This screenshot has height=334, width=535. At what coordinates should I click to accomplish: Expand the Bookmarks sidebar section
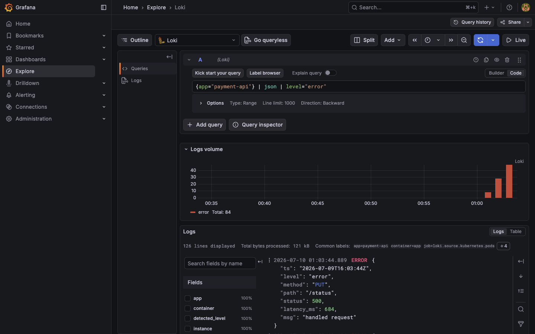(104, 36)
